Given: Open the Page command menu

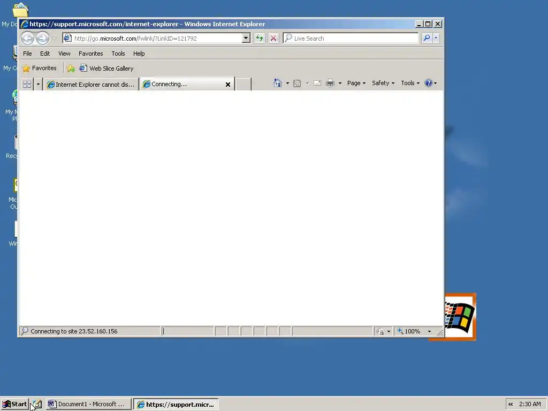Looking at the screenshot, I should tap(356, 83).
